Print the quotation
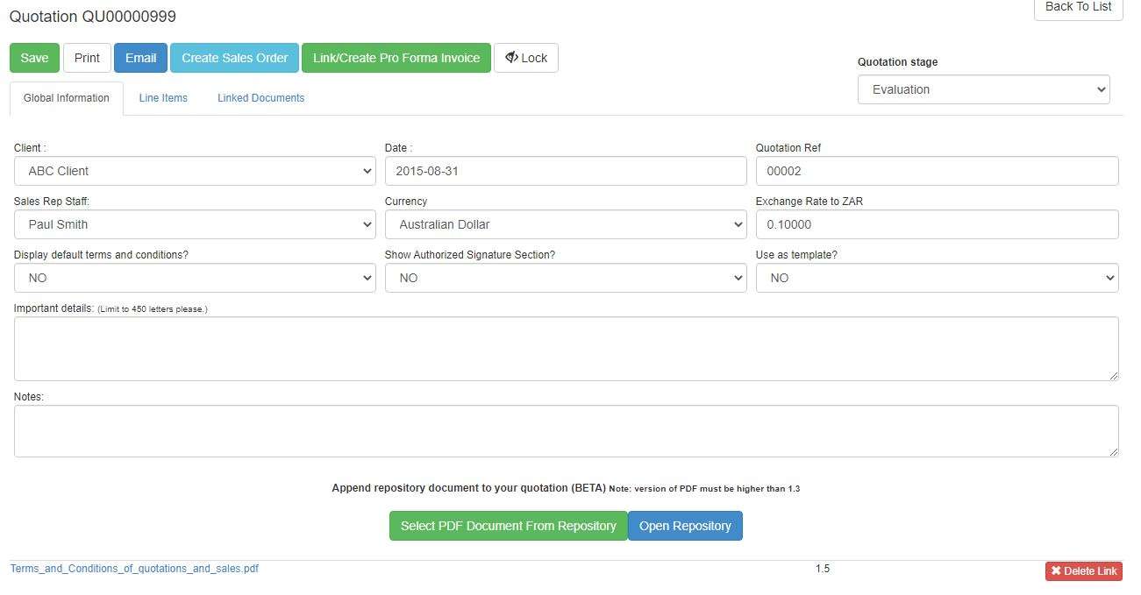The height and width of the screenshot is (595, 1141). pos(87,58)
